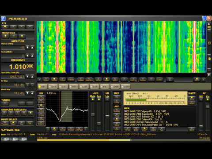
Task: Click the scroll-up arrow beside the waterfall
Action: tap(209, 24)
